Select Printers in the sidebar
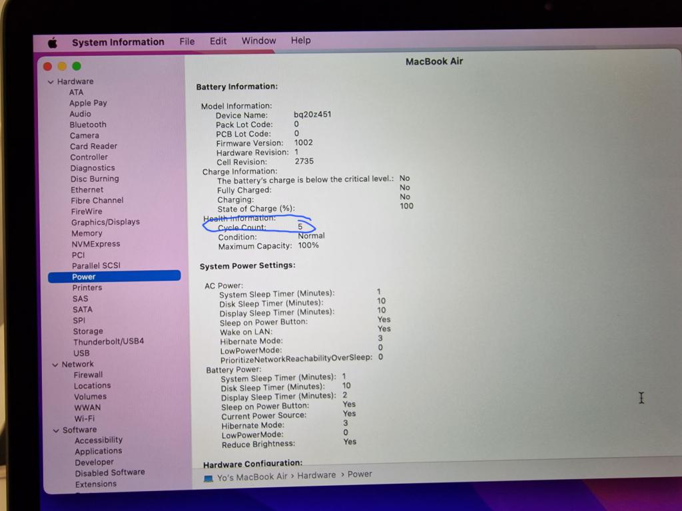682x511 pixels. click(x=87, y=287)
